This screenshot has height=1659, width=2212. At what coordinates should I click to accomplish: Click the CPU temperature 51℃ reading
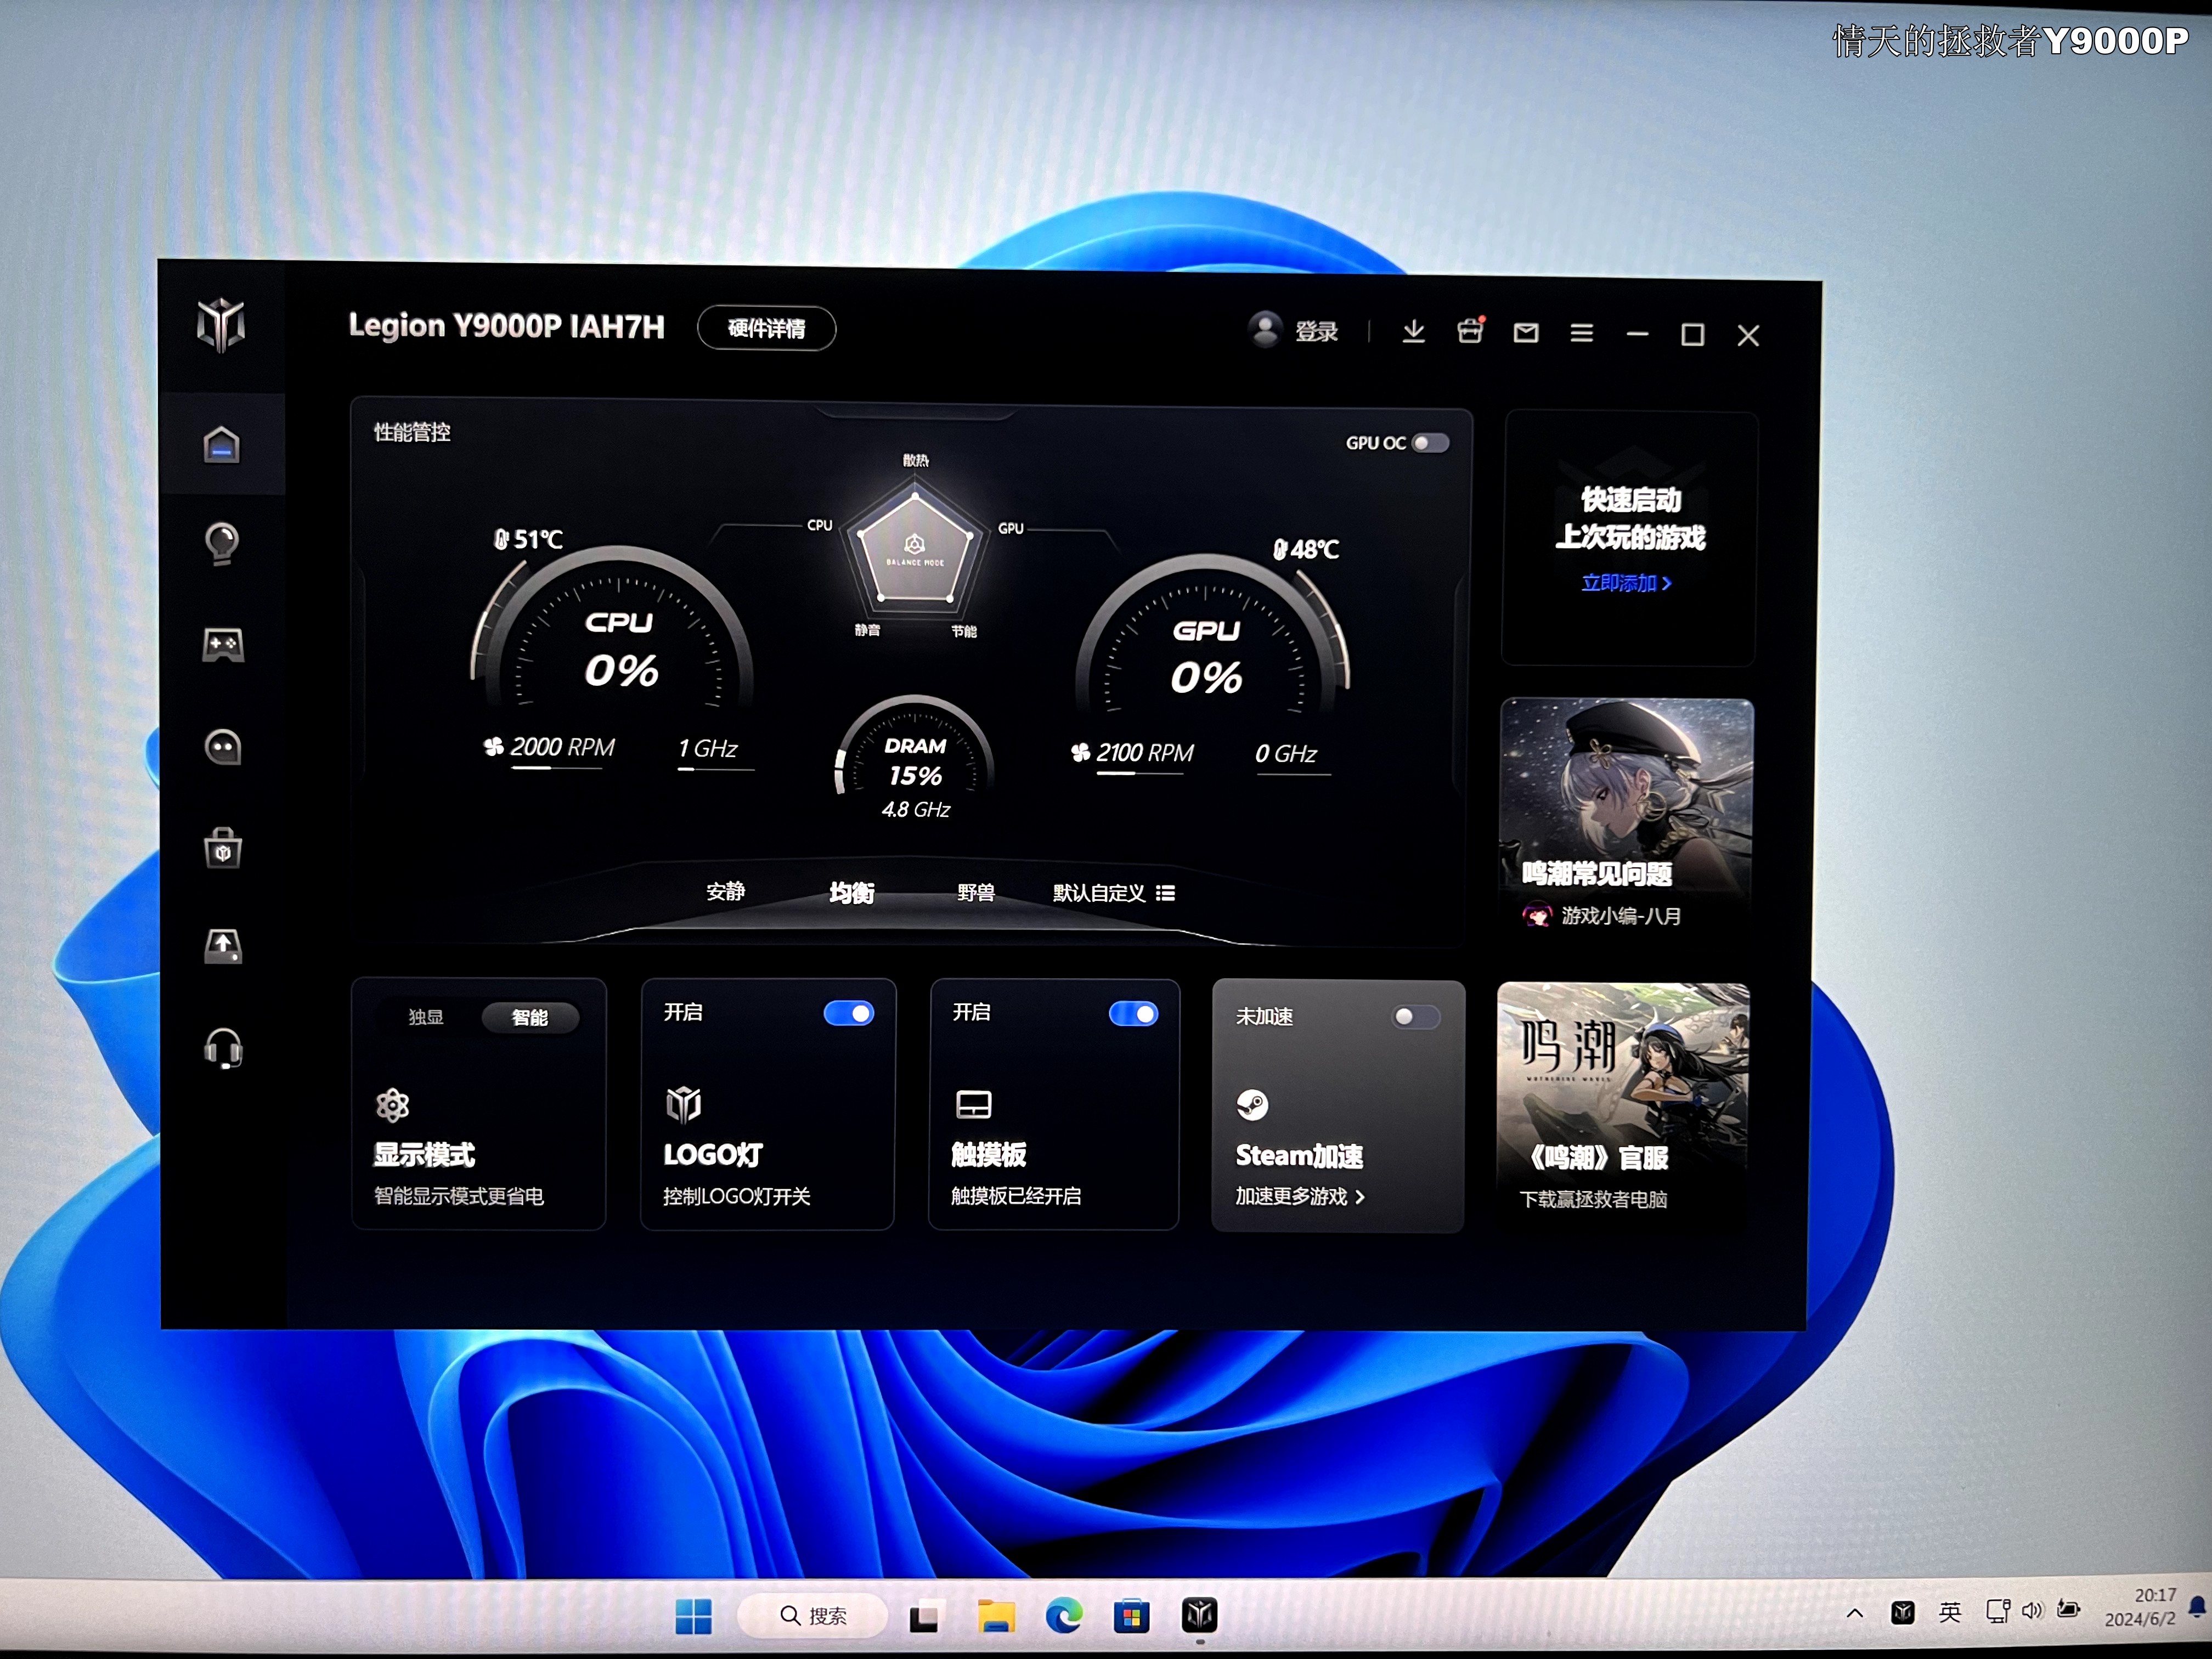point(528,540)
